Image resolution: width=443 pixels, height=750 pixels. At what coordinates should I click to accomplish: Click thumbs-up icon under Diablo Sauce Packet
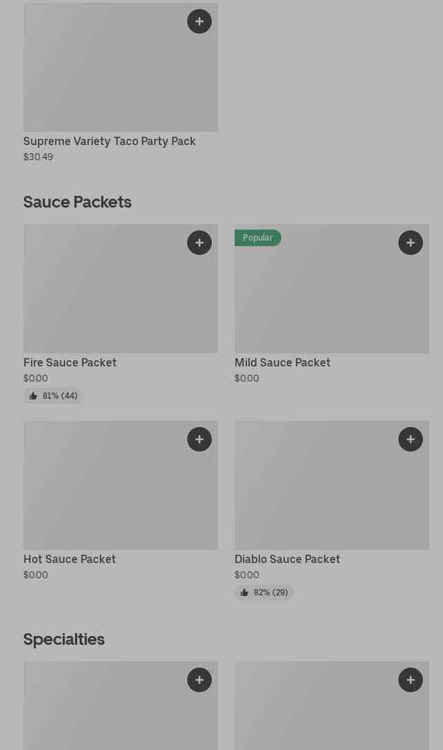[244, 593]
